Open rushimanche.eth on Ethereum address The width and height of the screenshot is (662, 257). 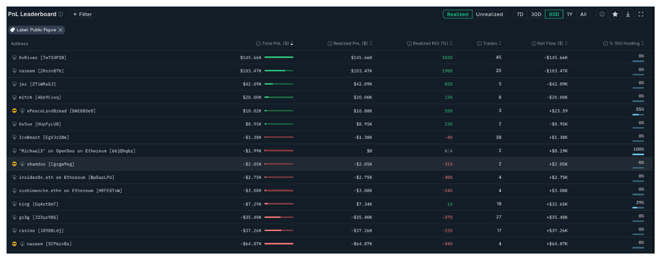coord(70,191)
